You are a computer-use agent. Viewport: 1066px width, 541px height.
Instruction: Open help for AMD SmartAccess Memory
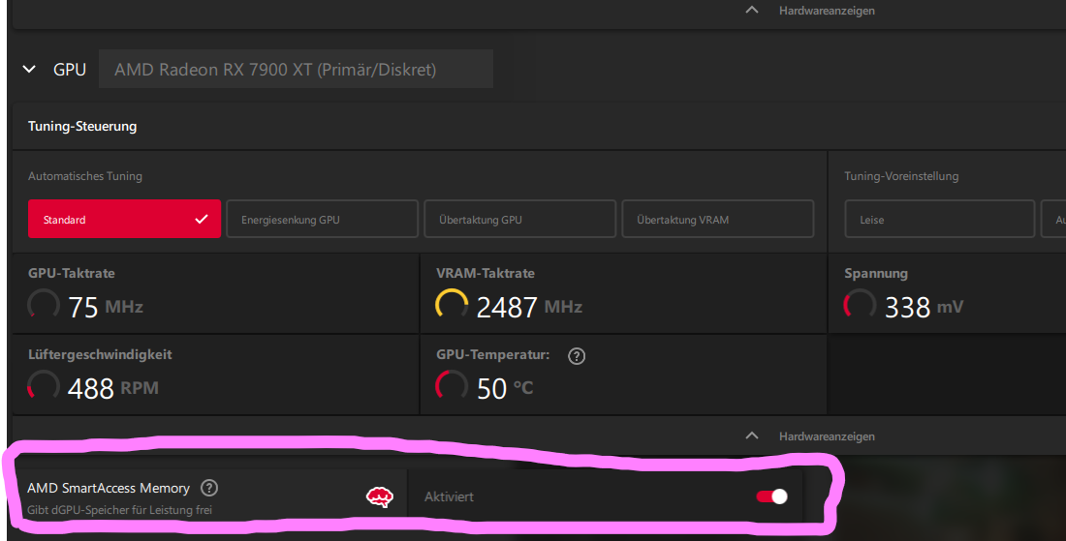coord(209,488)
